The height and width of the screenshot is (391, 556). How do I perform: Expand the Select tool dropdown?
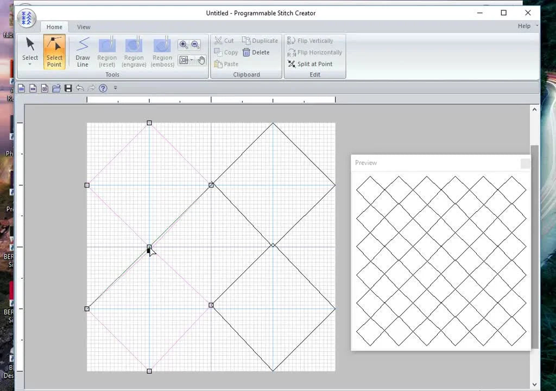[x=30, y=64]
